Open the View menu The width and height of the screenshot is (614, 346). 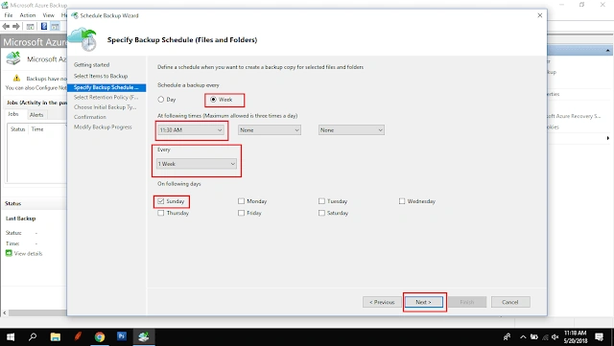point(49,15)
